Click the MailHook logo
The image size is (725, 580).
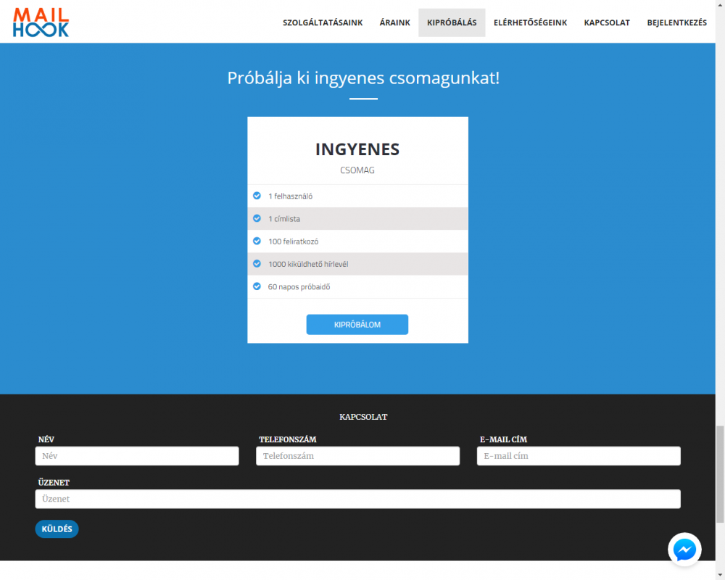41,22
